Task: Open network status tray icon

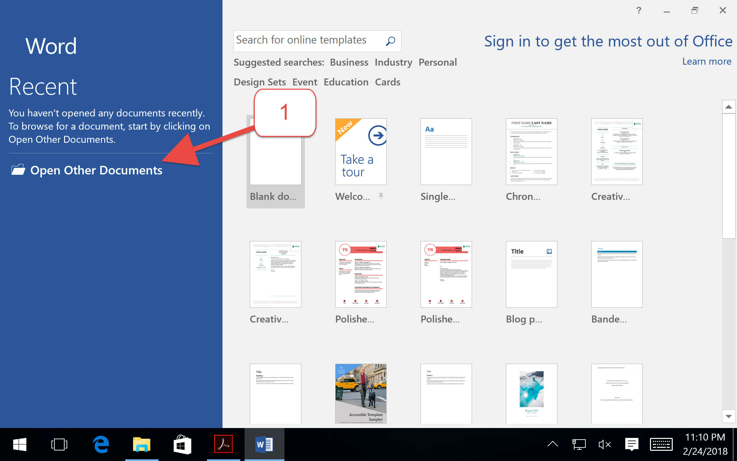Action: [x=579, y=445]
